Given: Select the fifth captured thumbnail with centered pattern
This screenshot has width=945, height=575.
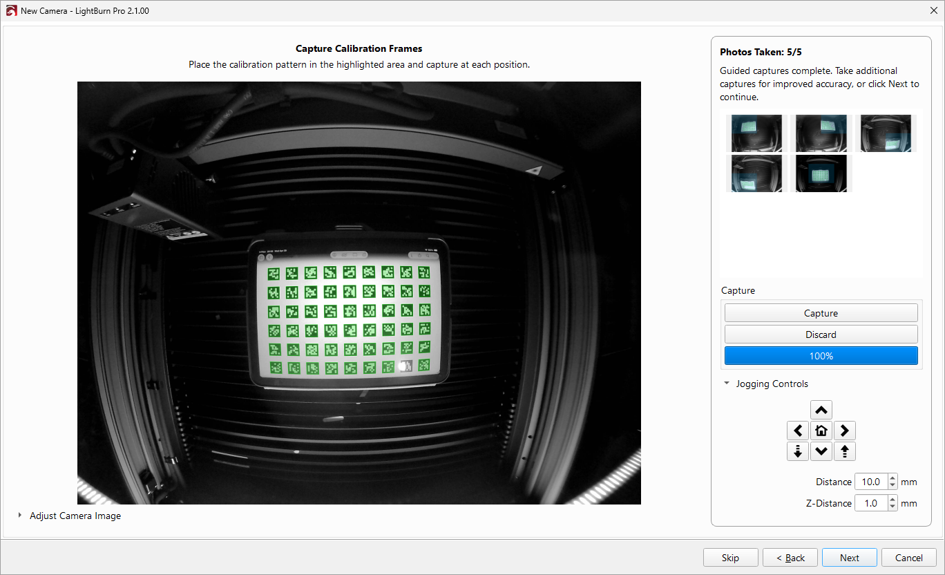Looking at the screenshot, I should tap(821, 173).
